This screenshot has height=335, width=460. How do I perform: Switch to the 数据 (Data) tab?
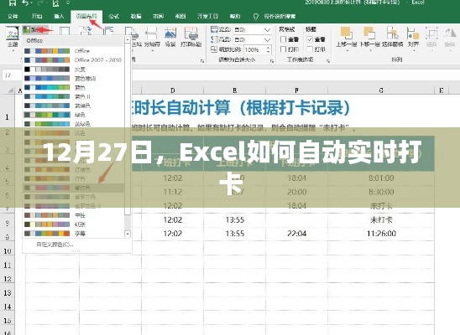(x=135, y=16)
